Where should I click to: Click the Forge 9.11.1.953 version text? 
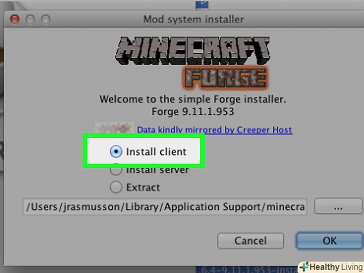click(x=192, y=111)
